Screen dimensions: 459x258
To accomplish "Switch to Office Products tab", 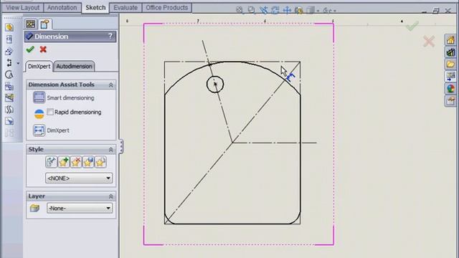I will pyautogui.click(x=167, y=8).
